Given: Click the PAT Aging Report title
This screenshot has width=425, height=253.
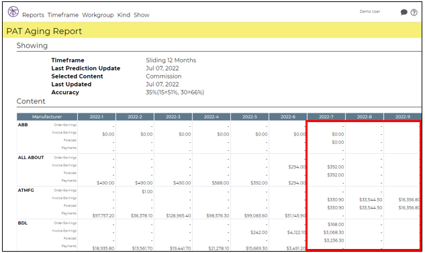Looking at the screenshot, I should point(44,31).
